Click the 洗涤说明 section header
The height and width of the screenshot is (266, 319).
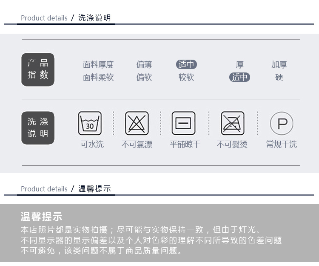click(x=94, y=18)
